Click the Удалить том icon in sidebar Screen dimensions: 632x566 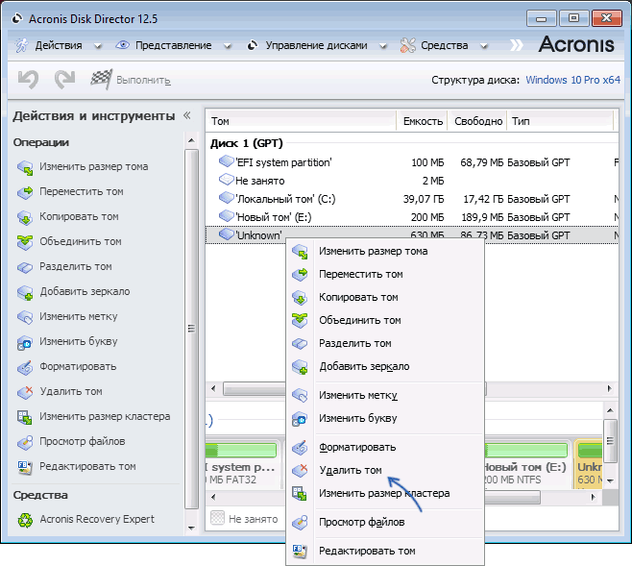point(25,391)
